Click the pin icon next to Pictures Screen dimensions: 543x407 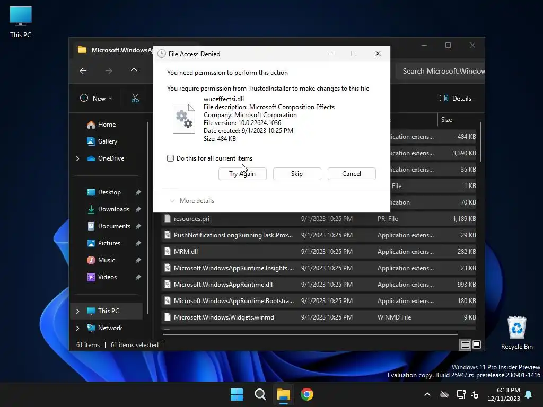(138, 243)
